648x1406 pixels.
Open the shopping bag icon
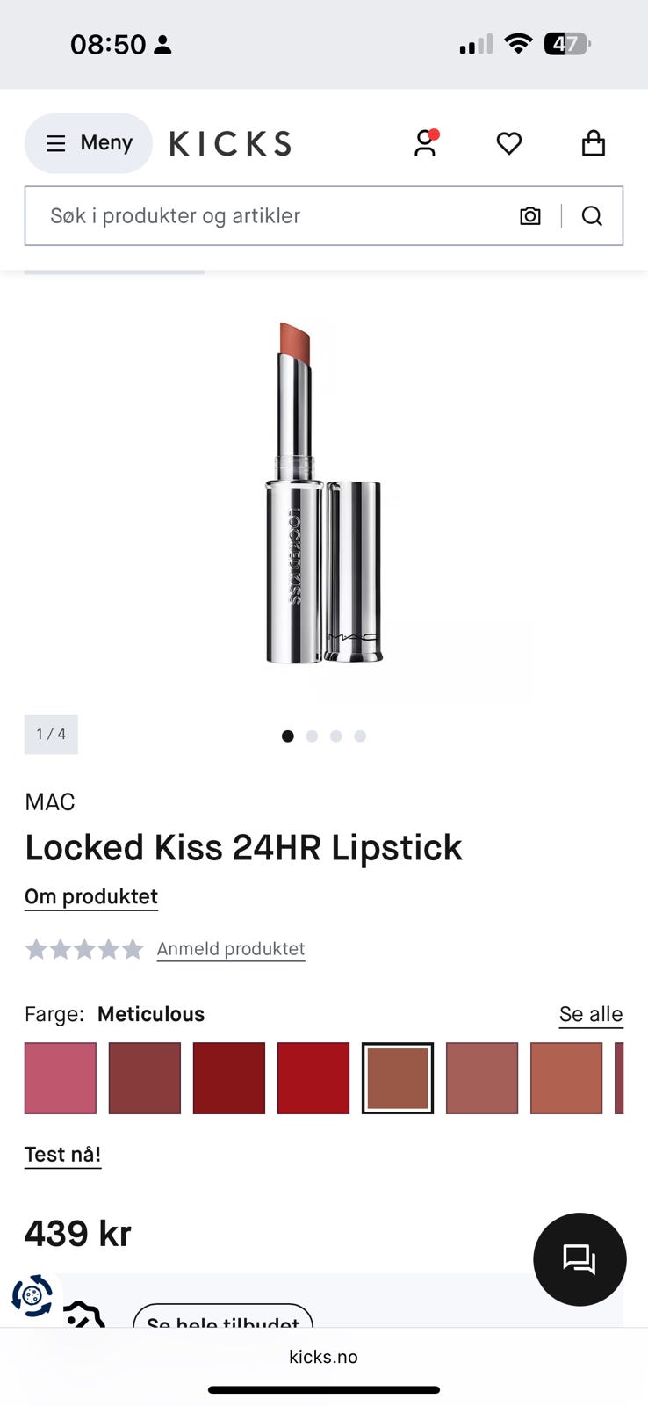tap(594, 143)
